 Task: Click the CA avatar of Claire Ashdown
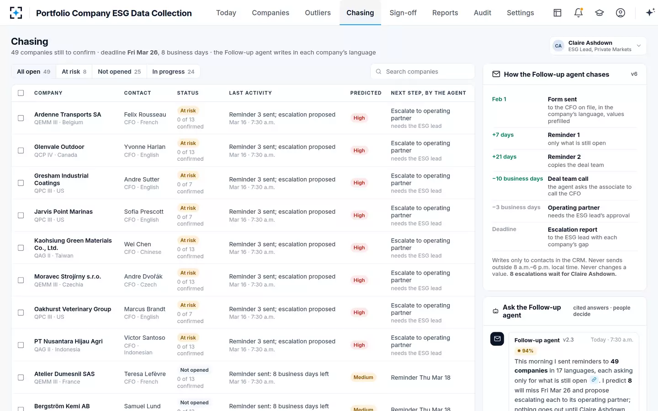pyautogui.click(x=558, y=46)
